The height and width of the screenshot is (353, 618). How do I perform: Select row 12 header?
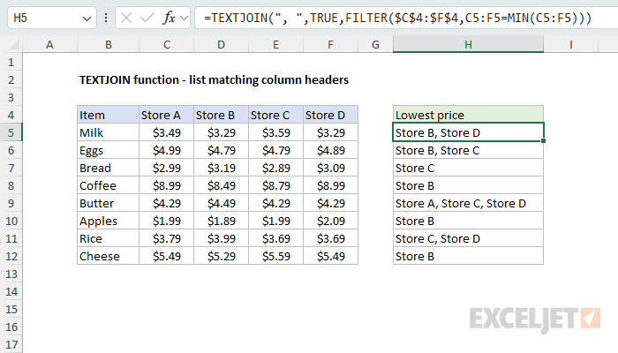tap(11, 257)
